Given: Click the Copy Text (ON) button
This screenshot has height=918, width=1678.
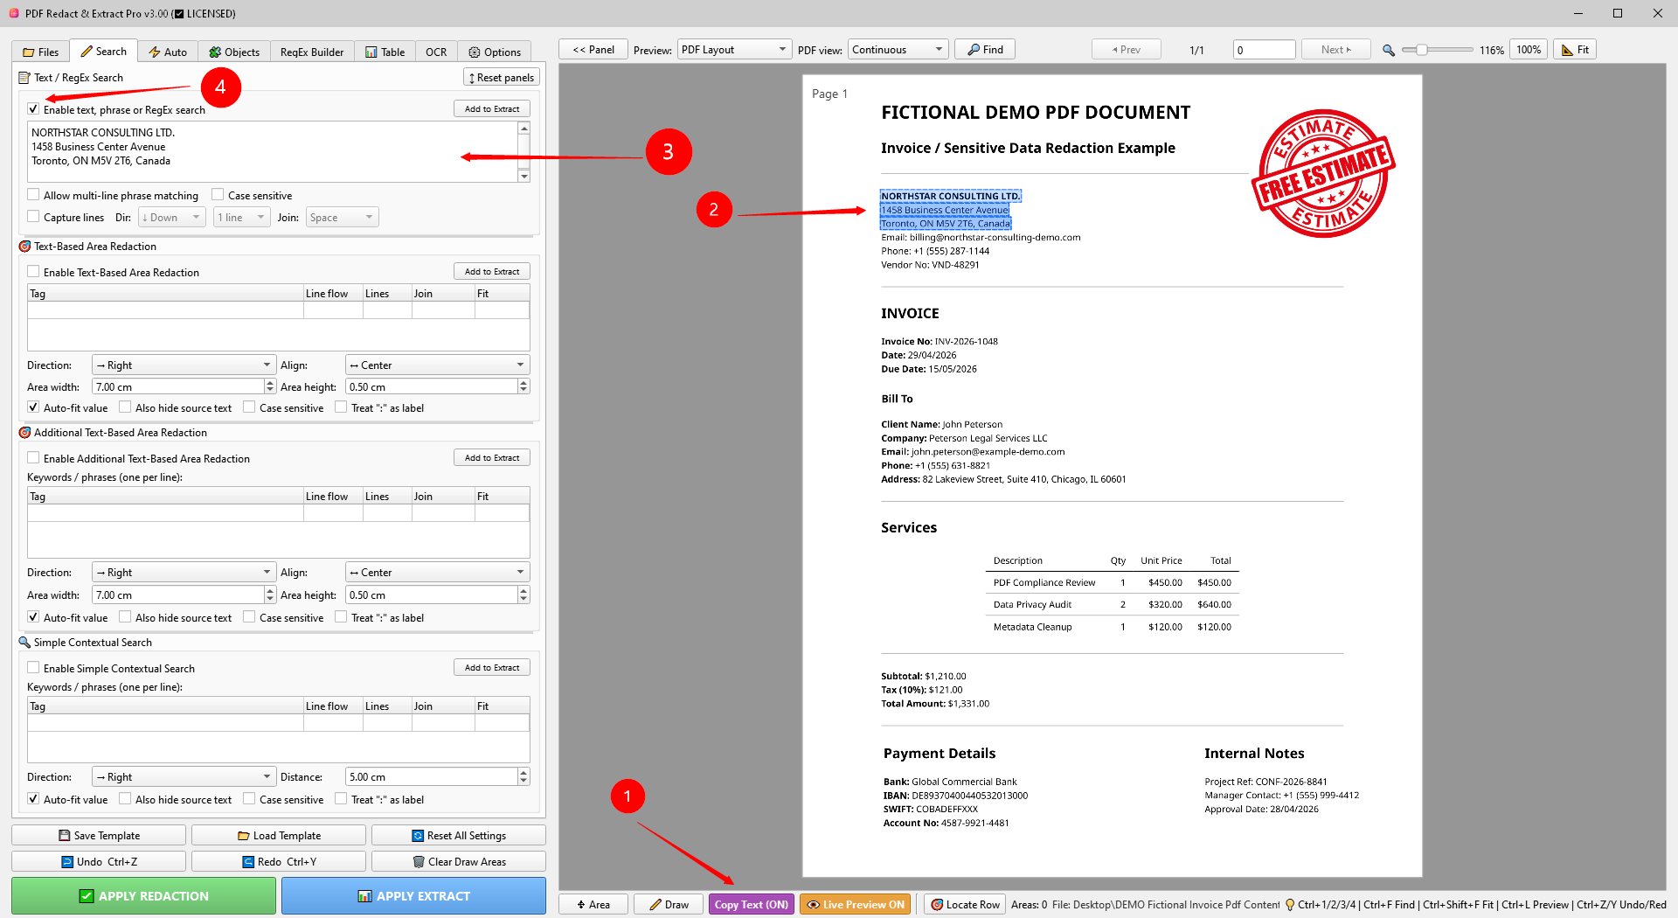Looking at the screenshot, I should (752, 905).
